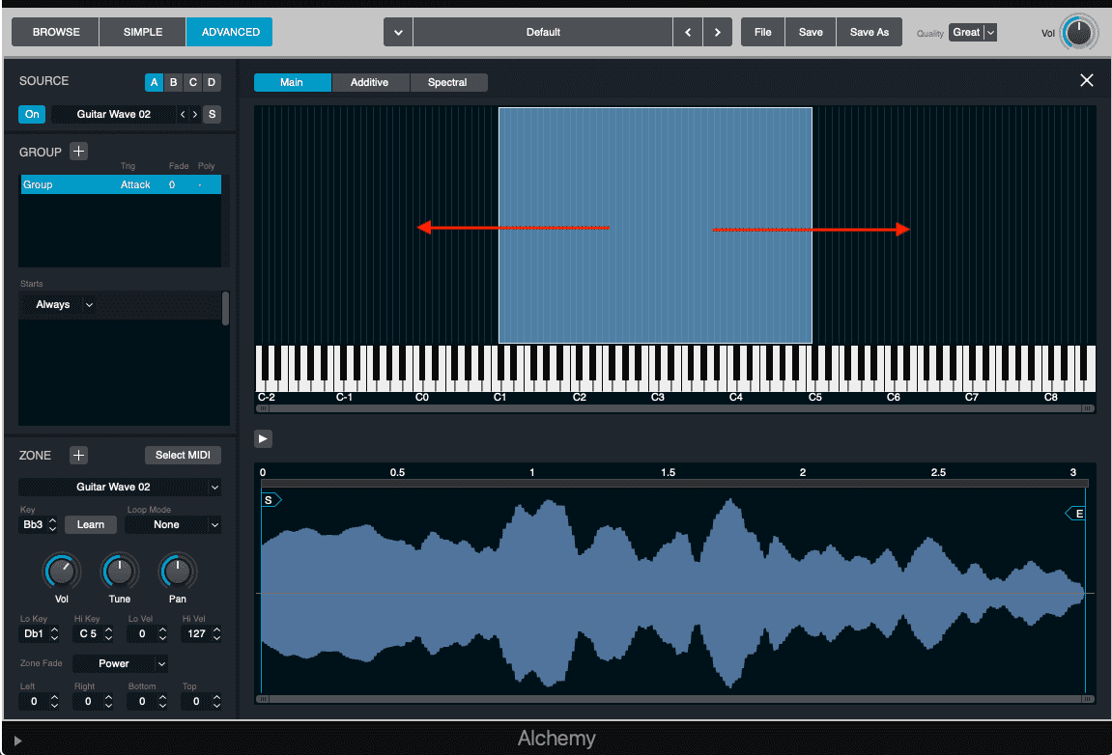The image size is (1112, 755).
Task: Open the Zone Fade dropdown set to Power
Action: click(x=121, y=663)
